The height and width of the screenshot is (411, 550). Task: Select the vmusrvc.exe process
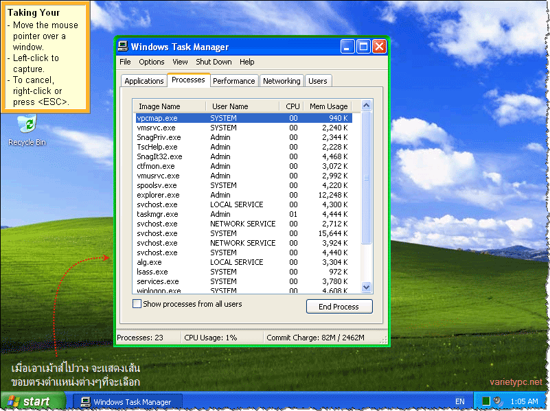click(244, 176)
